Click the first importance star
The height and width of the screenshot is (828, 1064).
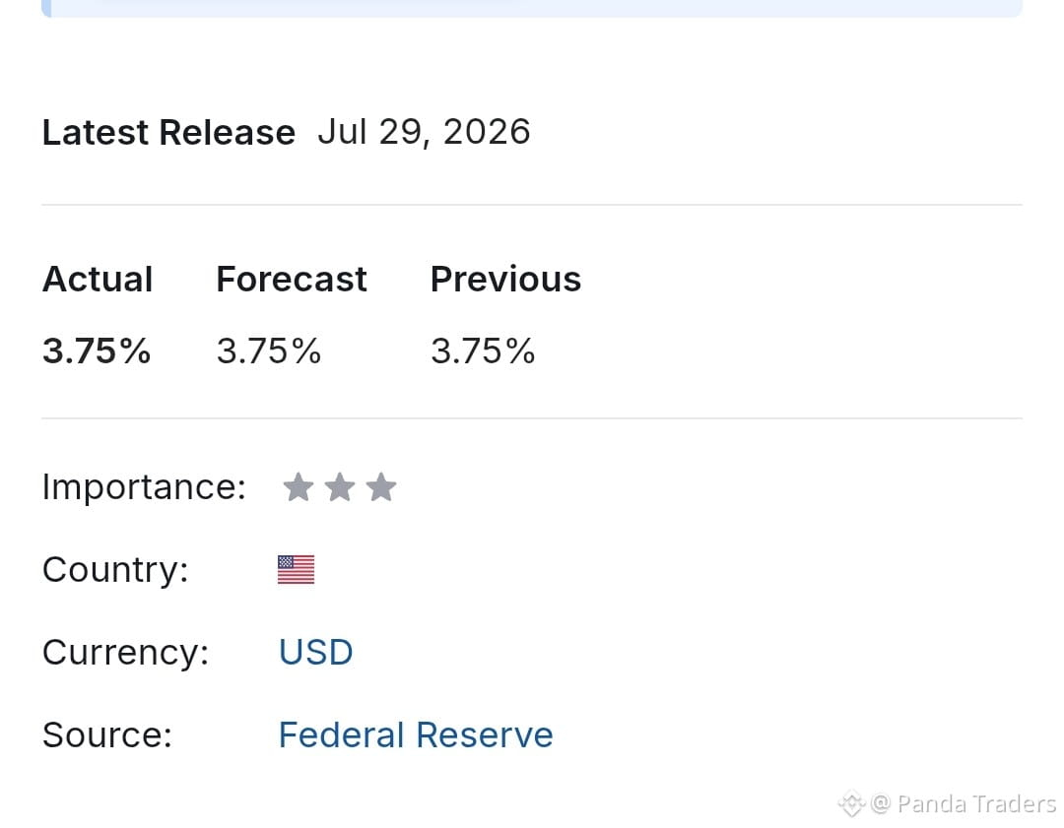click(x=299, y=487)
